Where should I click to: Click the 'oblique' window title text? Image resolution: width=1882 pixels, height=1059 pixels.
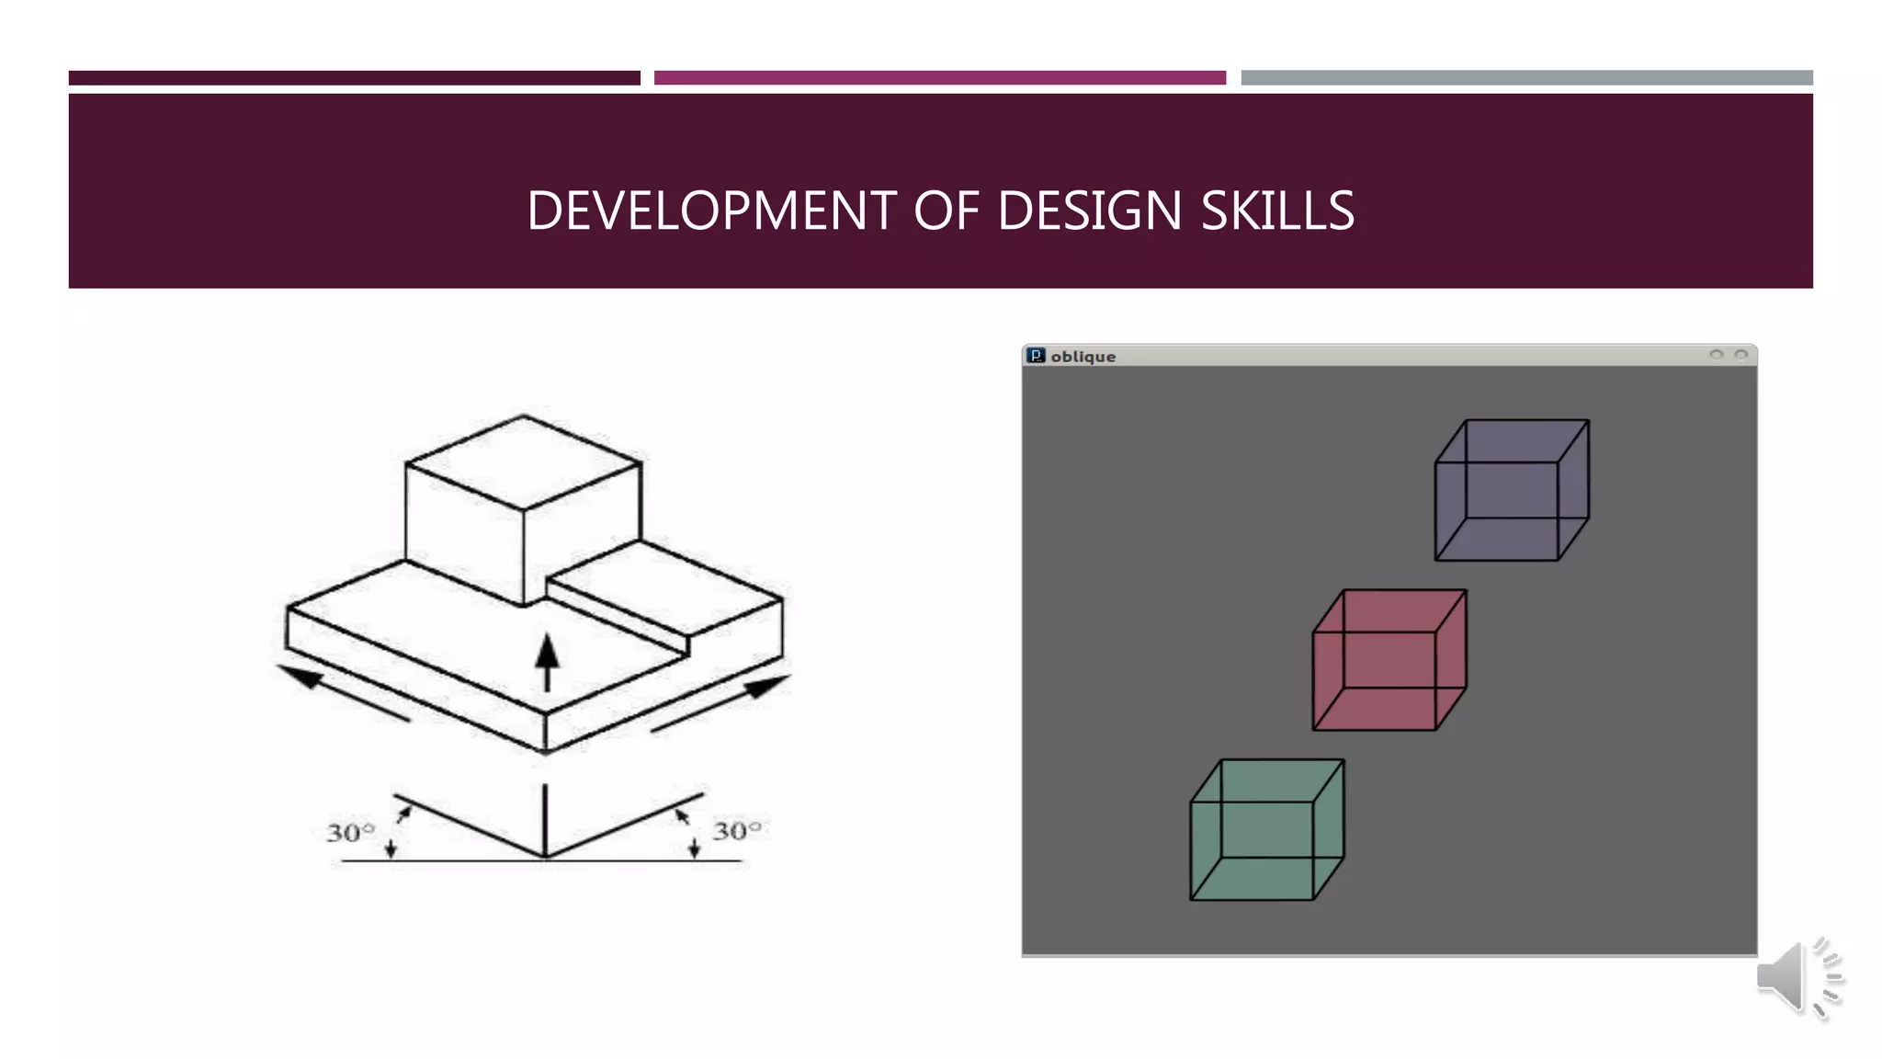1083,357
